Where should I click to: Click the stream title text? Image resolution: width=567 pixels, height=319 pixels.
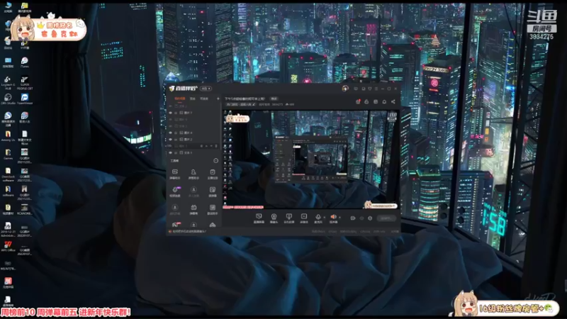245,99
